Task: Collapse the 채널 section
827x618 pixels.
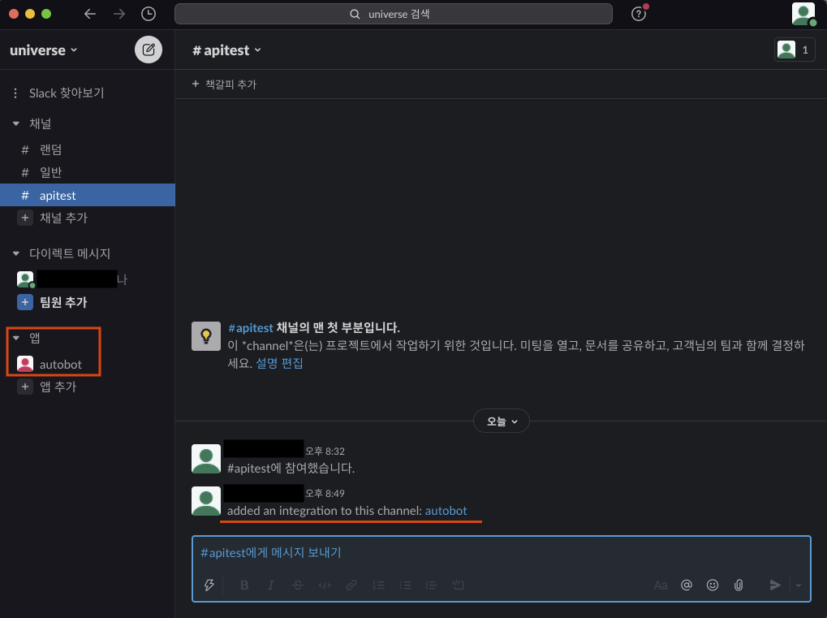Action: pyautogui.click(x=15, y=123)
